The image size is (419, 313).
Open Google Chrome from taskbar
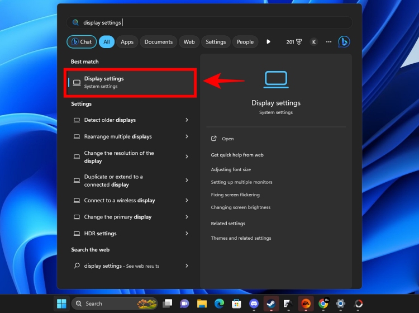pyautogui.click(x=323, y=303)
